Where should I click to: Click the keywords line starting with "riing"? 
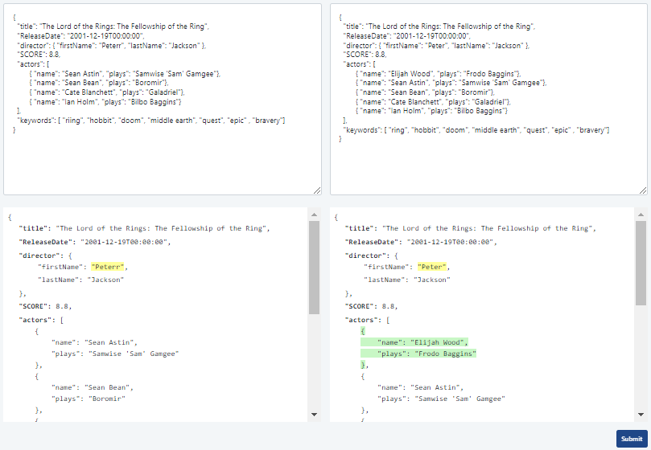151,120
